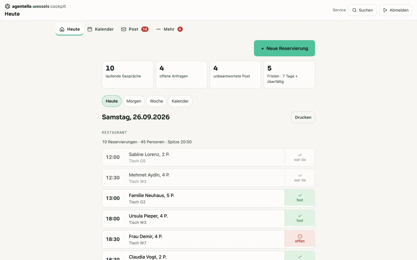Open 18:00 Ursula Pieper reservation row
This screenshot has height=260, width=417.
[193, 219]
